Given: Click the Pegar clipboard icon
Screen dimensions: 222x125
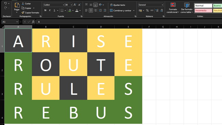Looking at the screenshot, I should point(17,5).
